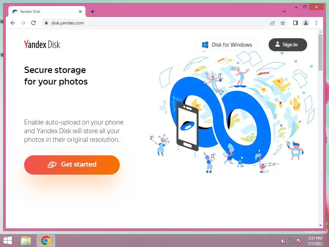The image size is (329, 247).
Task: Click the taskbar clock showing 2:51 PM
Action: tap(315, 241)
